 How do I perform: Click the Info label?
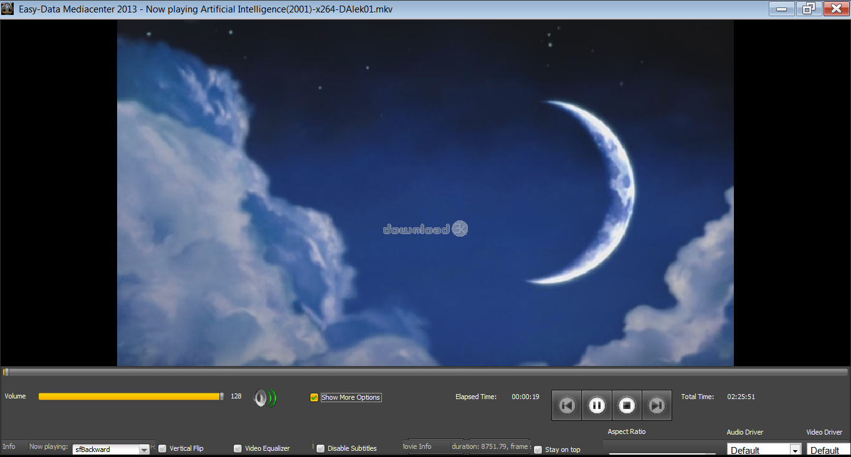click(x=9, y=446)
